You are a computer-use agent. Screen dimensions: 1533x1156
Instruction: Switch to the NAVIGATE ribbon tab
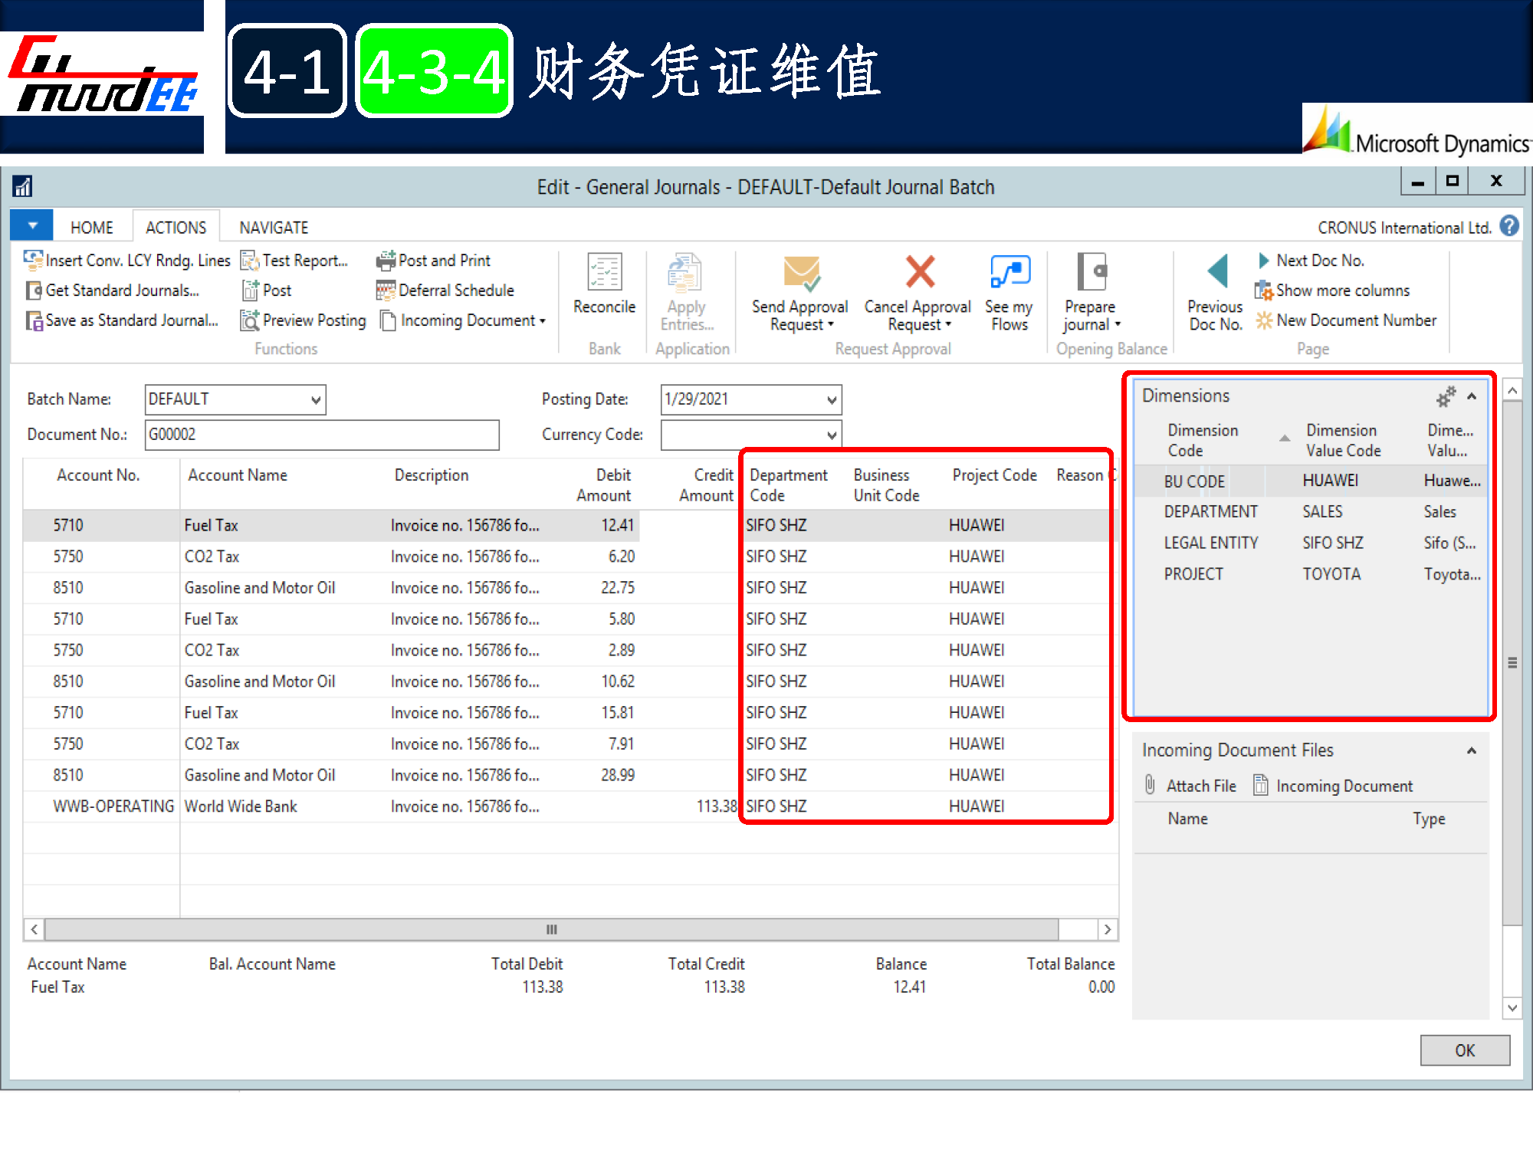tap(274, 228)
